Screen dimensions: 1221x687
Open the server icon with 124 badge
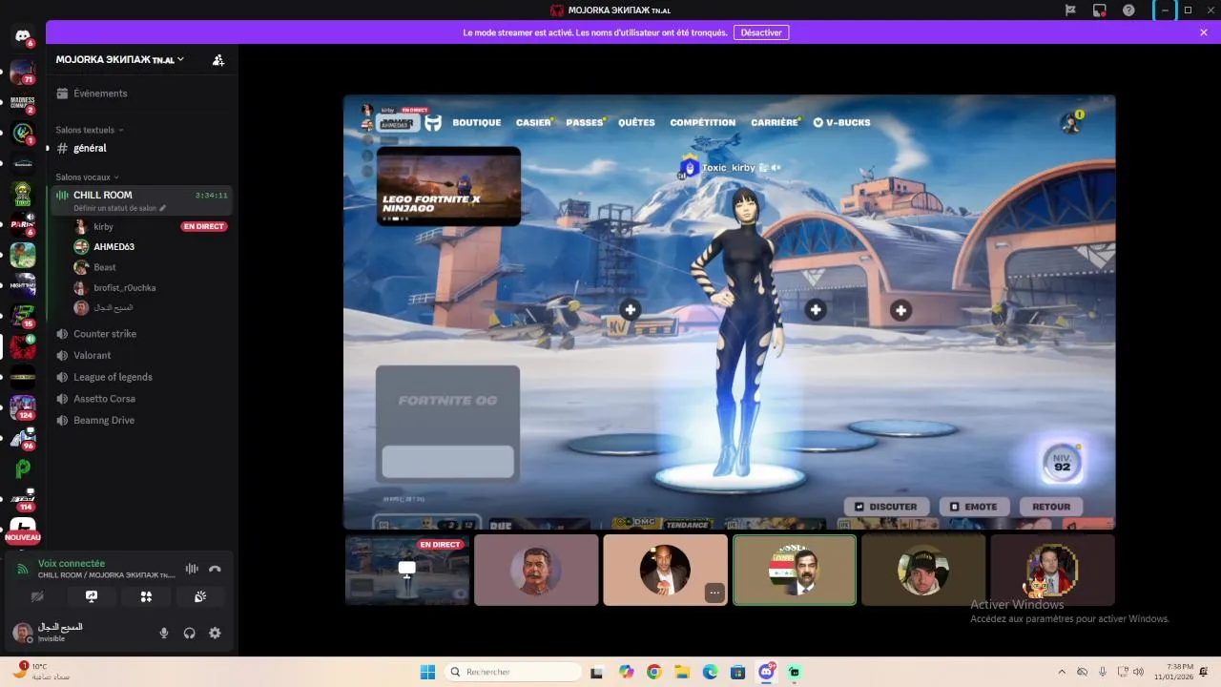pyautogui.click(x=22, y=407)
